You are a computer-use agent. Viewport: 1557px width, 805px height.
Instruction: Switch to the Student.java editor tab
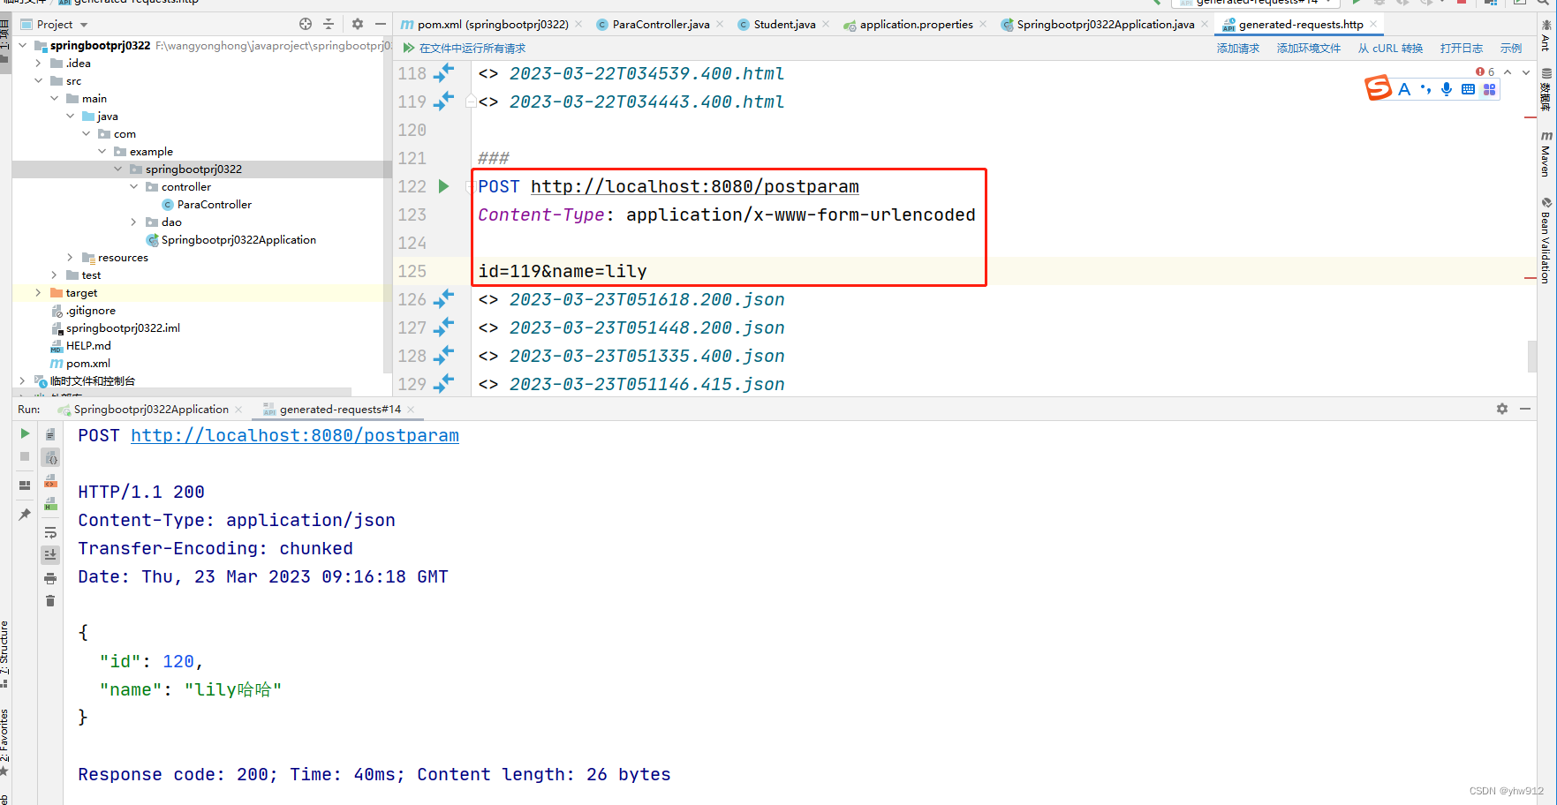784,24
